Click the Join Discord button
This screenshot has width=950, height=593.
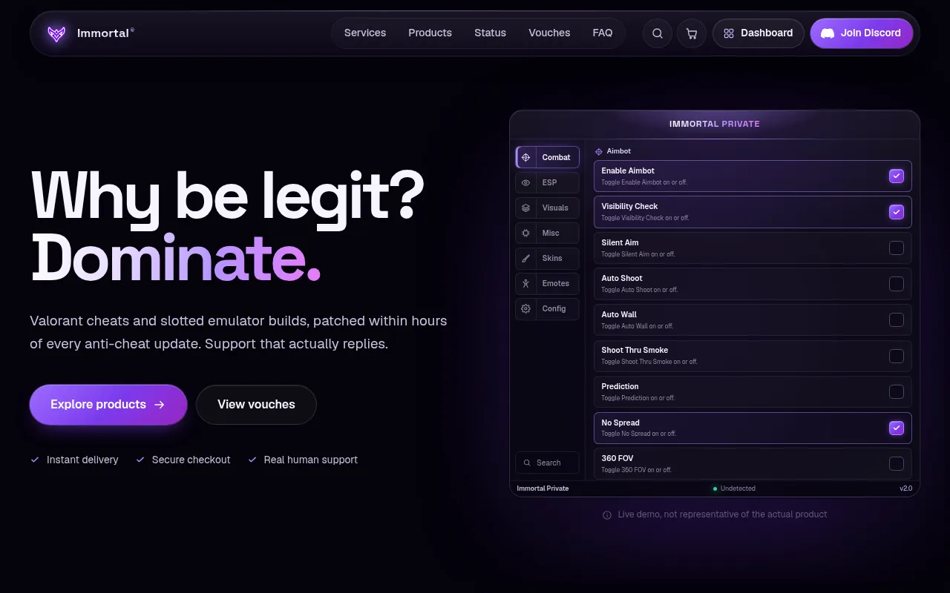[x=862, y=33]
